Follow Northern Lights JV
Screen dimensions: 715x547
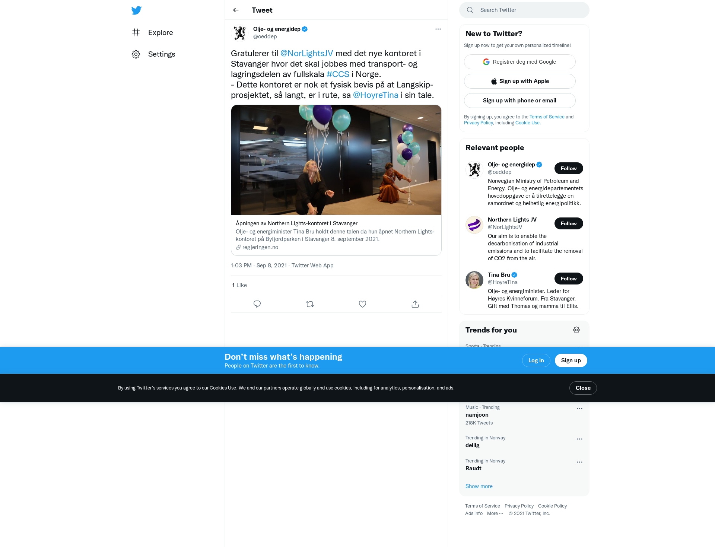pos(569,223)
